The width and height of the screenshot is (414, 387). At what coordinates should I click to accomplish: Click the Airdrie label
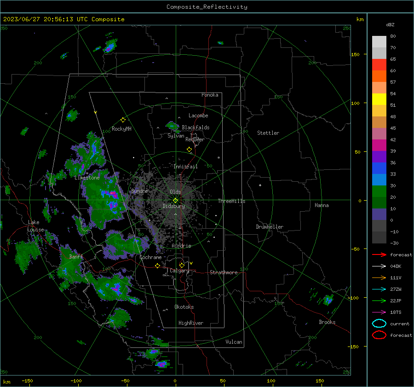click(181, 246)
